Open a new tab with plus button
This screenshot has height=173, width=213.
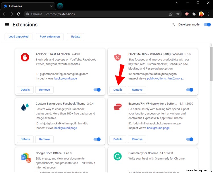pyautogui.click(x=60, y=6)
